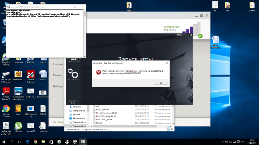Select the file named 98 on desktop

point(215,7)
